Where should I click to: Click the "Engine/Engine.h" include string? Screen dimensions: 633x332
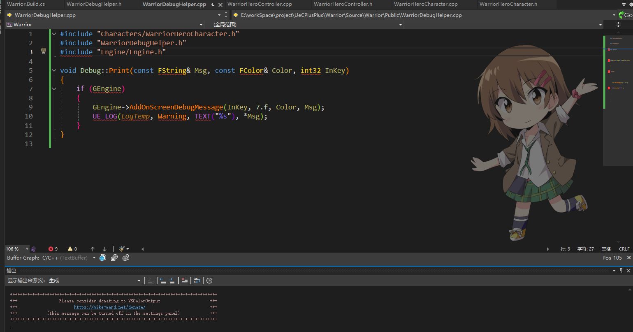click(131, 52)
